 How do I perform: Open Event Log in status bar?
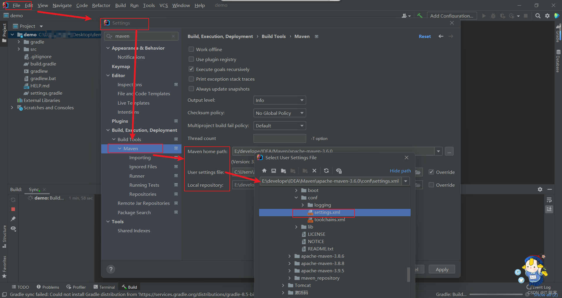click(539, 287)
